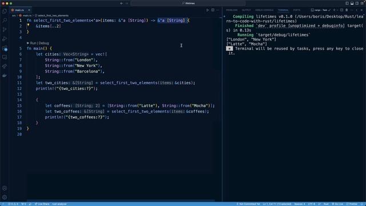The image size is (366, 206).
Task: Open the Search view in activity bar
Action: (5, 21)
